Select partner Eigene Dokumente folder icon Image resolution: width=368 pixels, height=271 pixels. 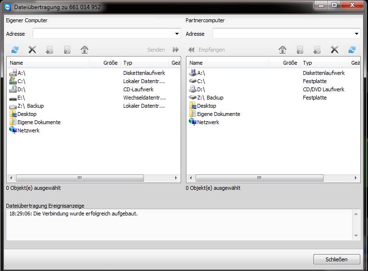(x=193, y=114)
